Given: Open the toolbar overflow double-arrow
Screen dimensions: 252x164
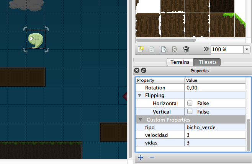Looking at the screenshot, I should pyautogui.click(x=206, y=49).
